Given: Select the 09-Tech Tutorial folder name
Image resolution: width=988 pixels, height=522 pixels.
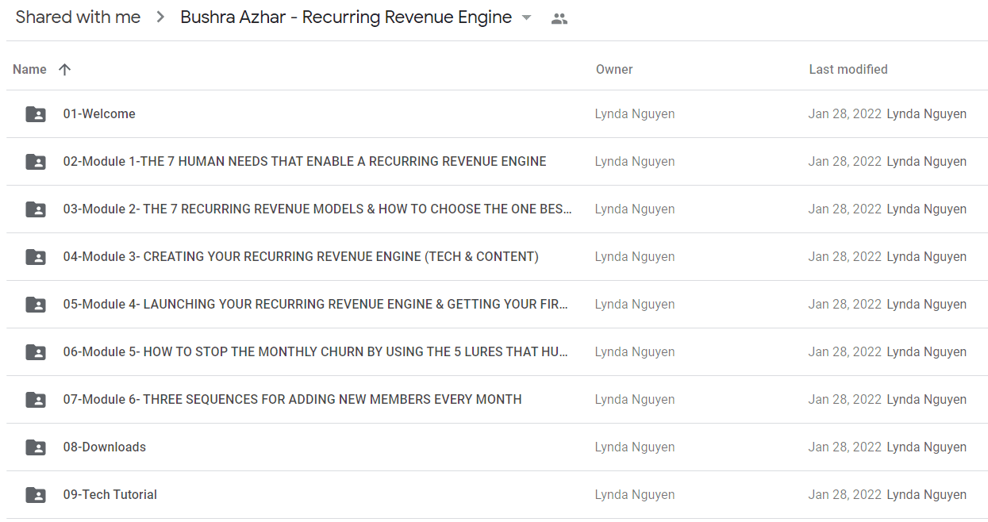Looking at the screenshot, I should pyautogui.click(x=110, y=495).
